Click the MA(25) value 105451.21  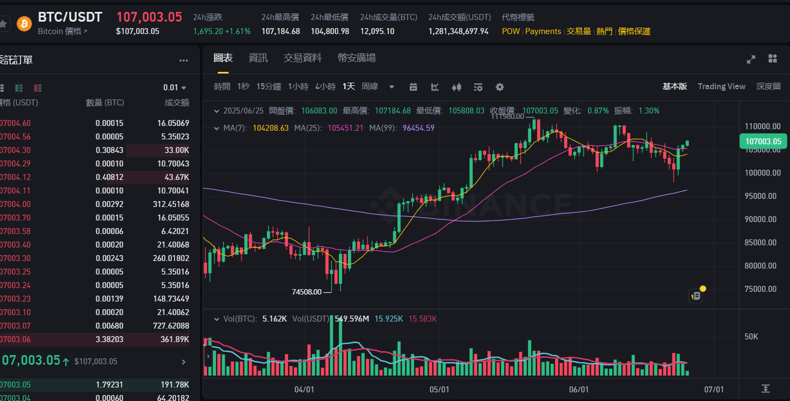(x=346, y=128)
